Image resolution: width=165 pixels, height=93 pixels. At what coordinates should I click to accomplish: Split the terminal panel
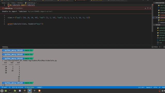(164, 47)
